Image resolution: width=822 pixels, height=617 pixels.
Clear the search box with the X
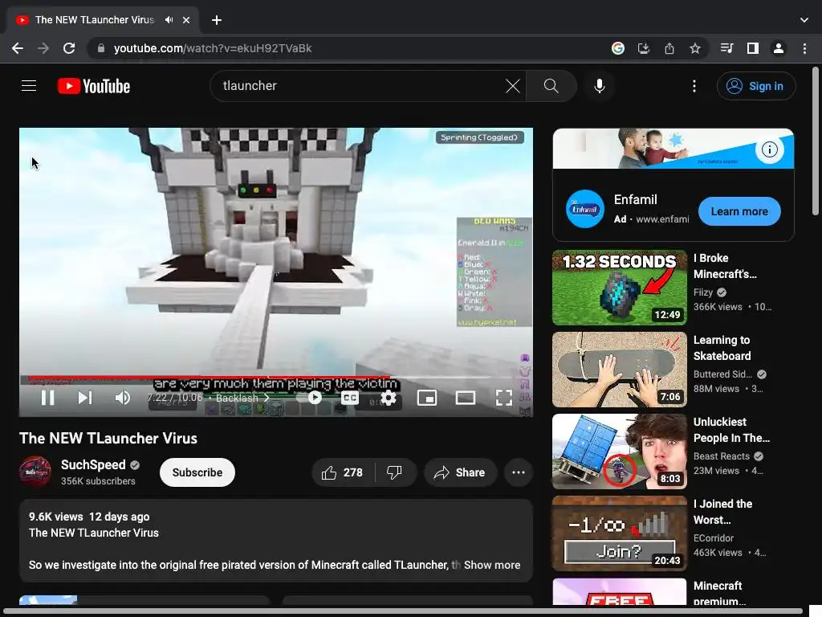(x=513, y=85)
